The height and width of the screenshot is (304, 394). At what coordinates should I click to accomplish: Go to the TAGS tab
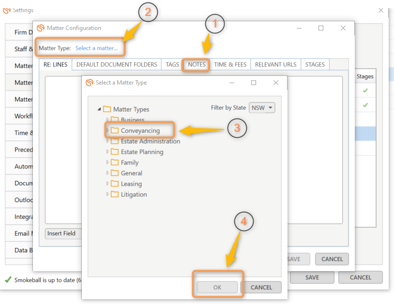pos(172,64)
